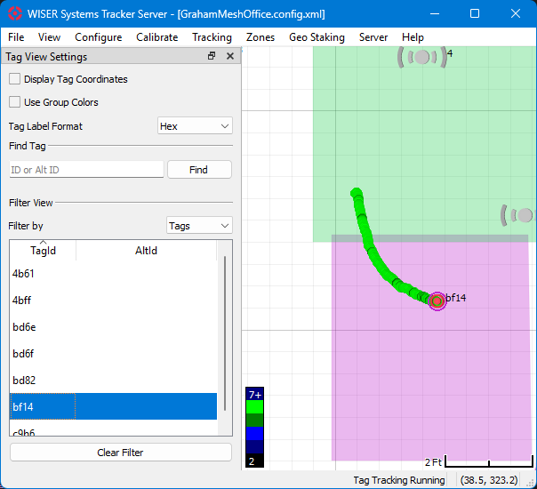This screenshot has width=537, height=489.
Task: Select tag 4b61 in the list
Action: [24, 274]
